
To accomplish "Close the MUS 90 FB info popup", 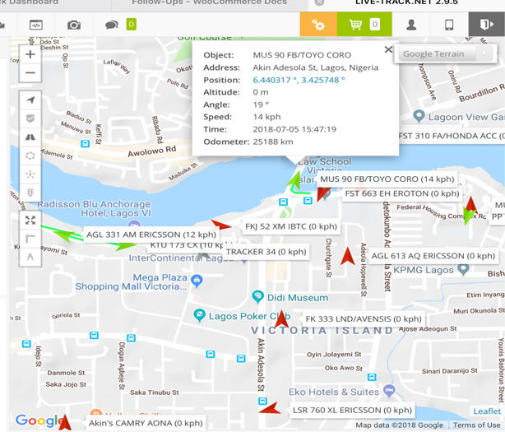I will [388, 50].
